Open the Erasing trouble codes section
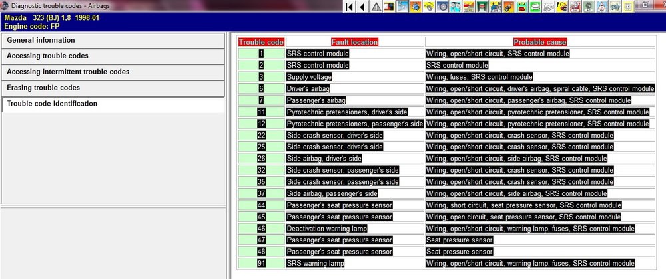The image size is (666, 279). click(113, 88)
